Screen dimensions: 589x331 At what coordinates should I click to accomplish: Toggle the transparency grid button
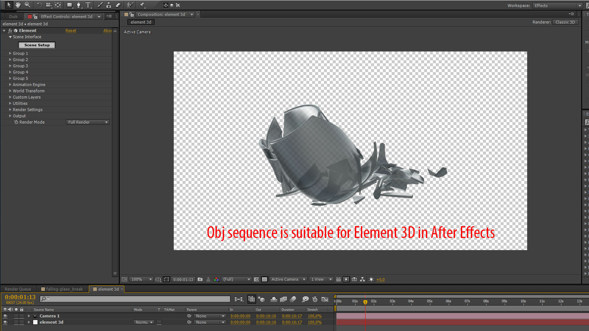coord(264,280)
